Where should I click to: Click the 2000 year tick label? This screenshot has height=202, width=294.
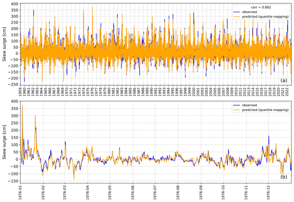tap(194, 91)
